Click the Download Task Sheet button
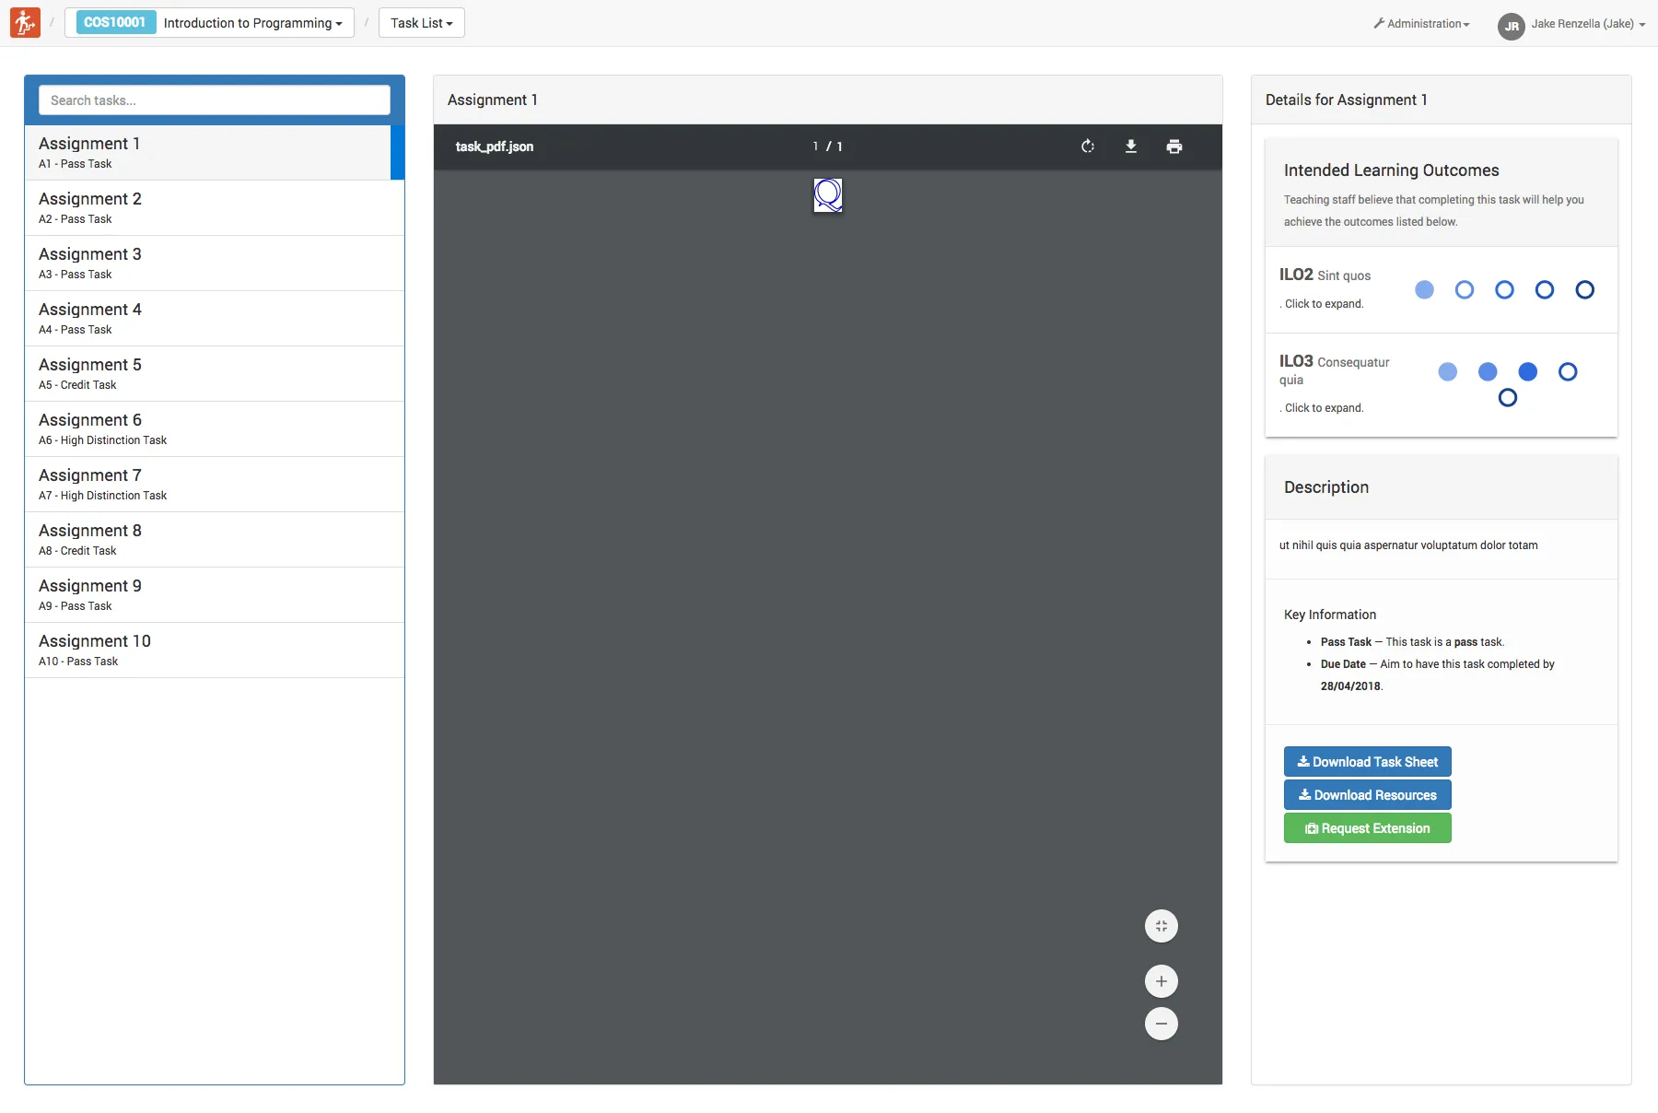 pyautogui.click(x=1367, y=762)
